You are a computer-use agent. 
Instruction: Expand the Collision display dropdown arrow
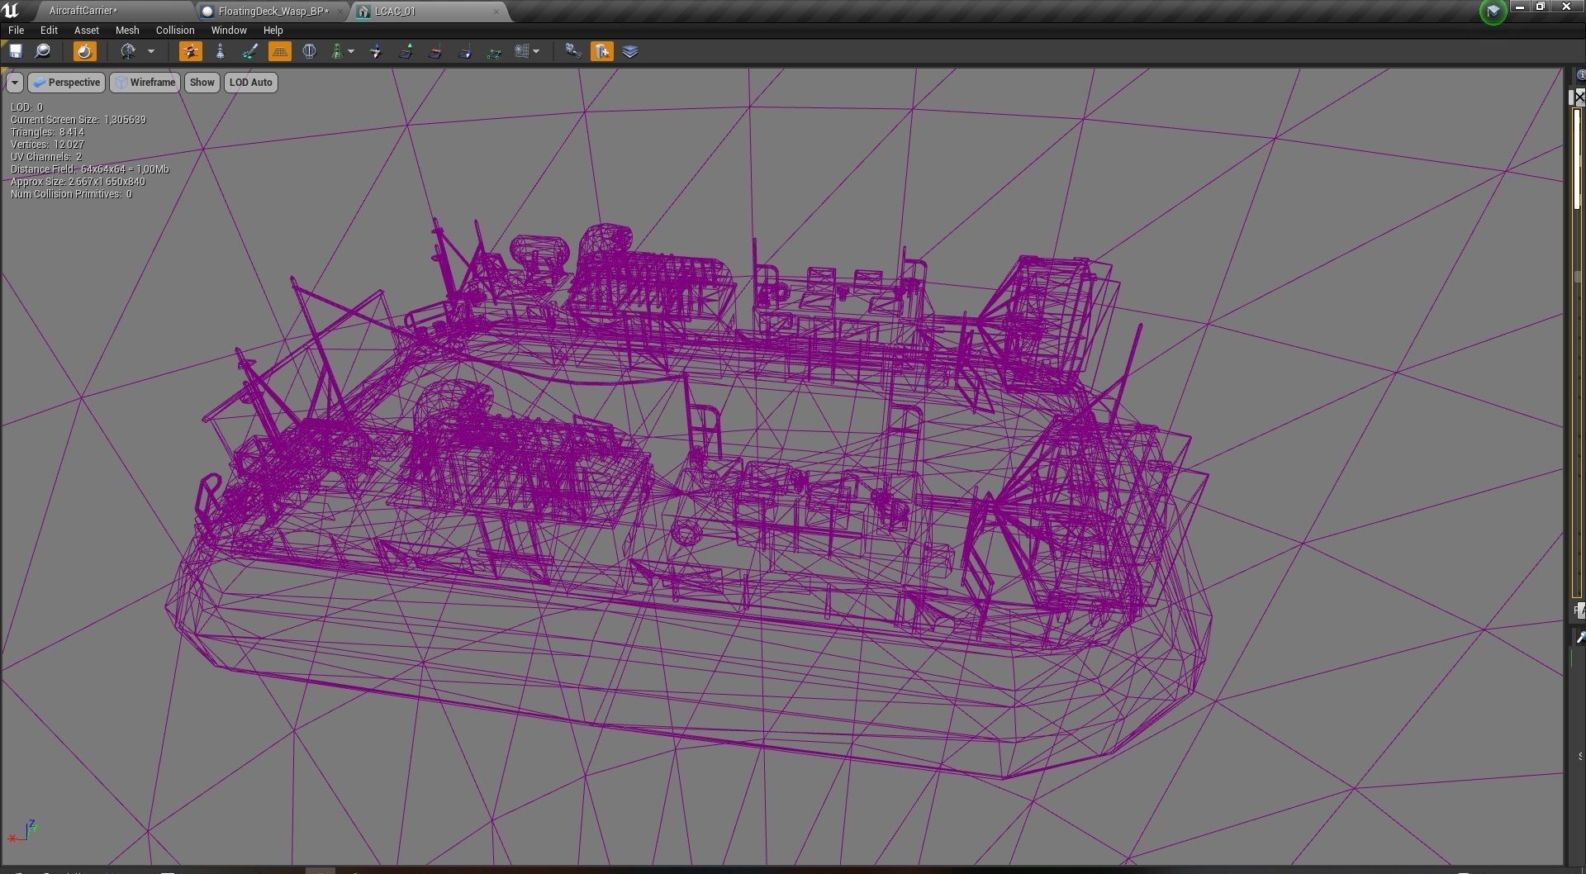click(351, 51)
